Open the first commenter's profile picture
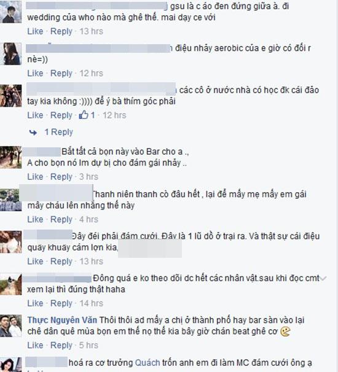The image size is (338, 372). [10, 12]
